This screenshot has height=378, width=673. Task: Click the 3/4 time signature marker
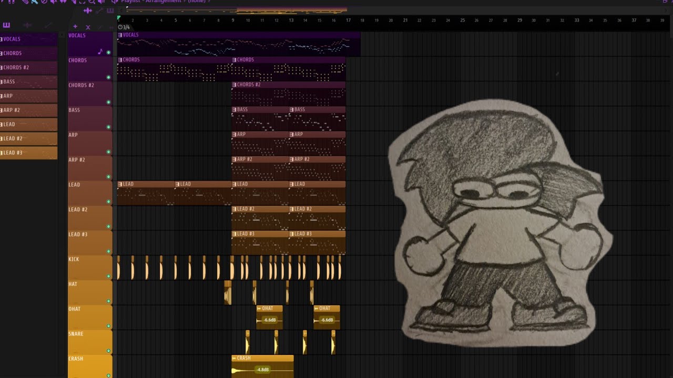(x=124, y=27)
